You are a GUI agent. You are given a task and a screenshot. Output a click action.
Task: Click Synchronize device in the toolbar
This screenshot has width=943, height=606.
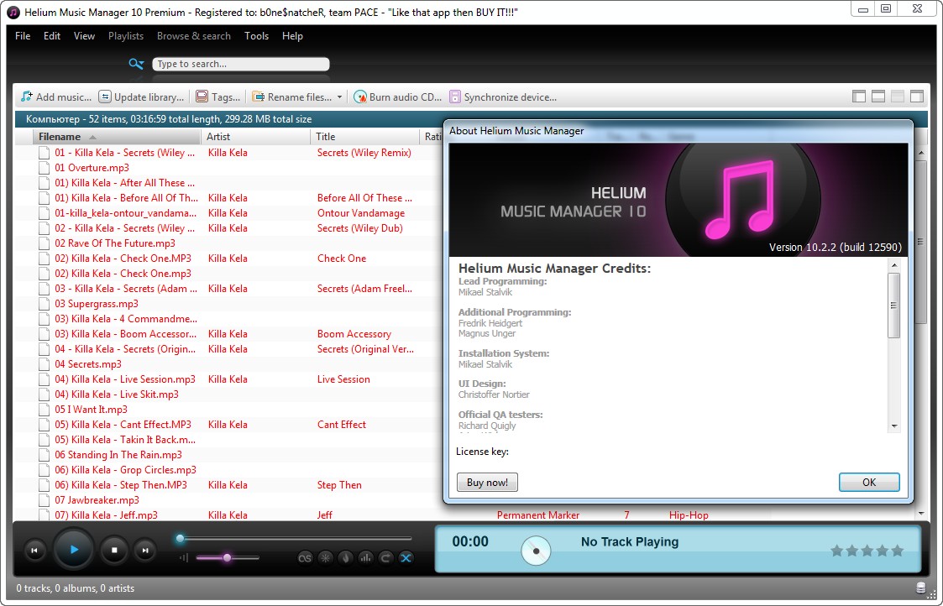(503, 97)
